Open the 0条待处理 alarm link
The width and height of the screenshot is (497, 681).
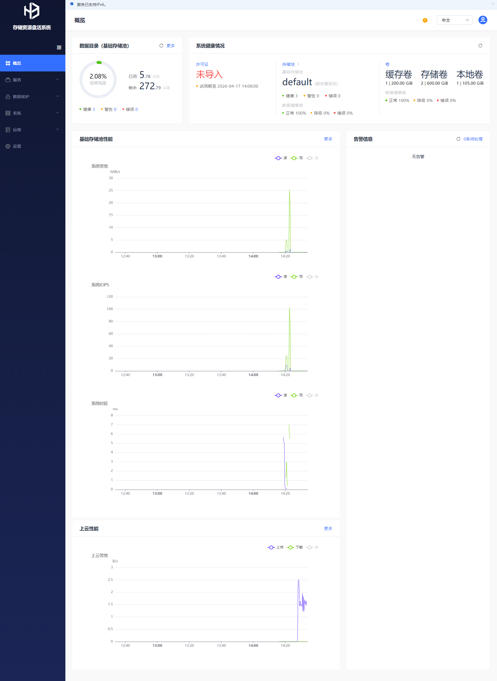pyautogui.click(x=473, y=139)
